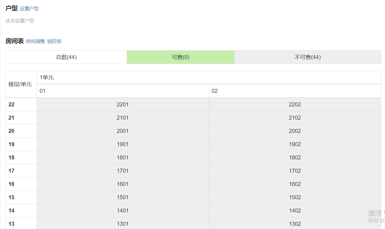Choose room 2002 cell
Screen dimensions: 385x229
point(295,131)
